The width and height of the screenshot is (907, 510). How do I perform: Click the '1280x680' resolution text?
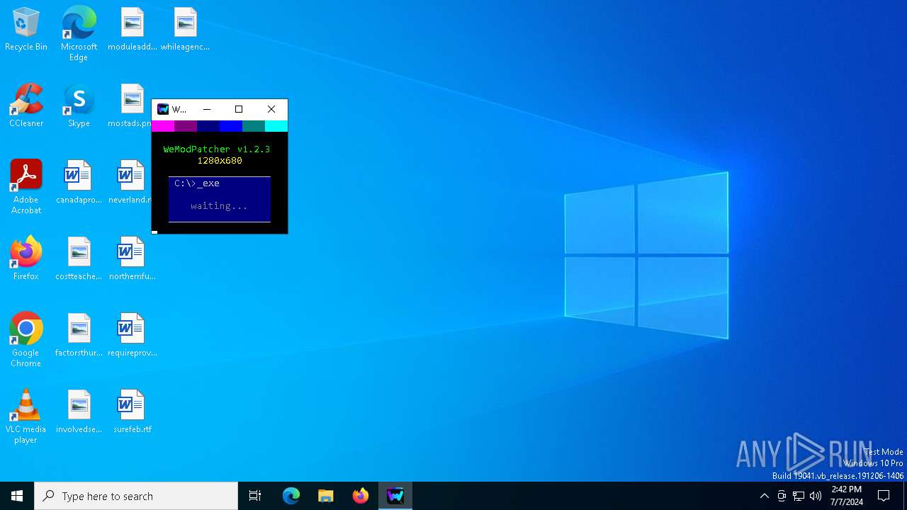(220, 161)
